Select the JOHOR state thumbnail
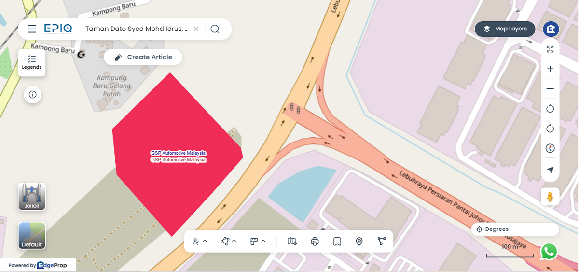Screen dimensions: 579x272 [32, 197]
